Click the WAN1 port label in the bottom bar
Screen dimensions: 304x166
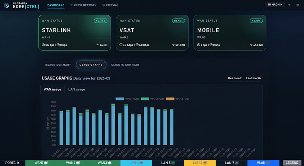(x=39, y=163)
